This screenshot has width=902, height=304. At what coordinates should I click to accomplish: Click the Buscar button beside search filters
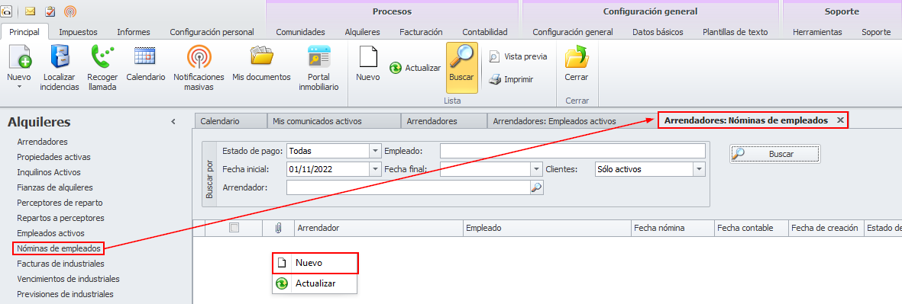[775, 155]
